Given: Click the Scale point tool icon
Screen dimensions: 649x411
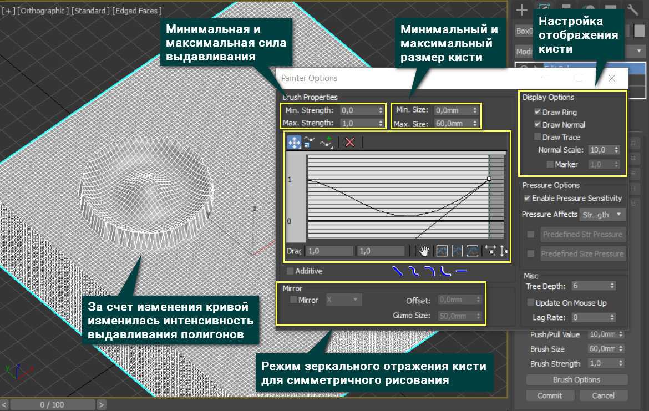Looking at the screenshot, I should point(309,142).
